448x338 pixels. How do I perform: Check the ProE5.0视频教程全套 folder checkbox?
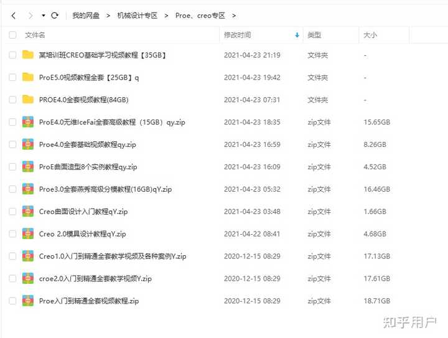pos(12,77)
